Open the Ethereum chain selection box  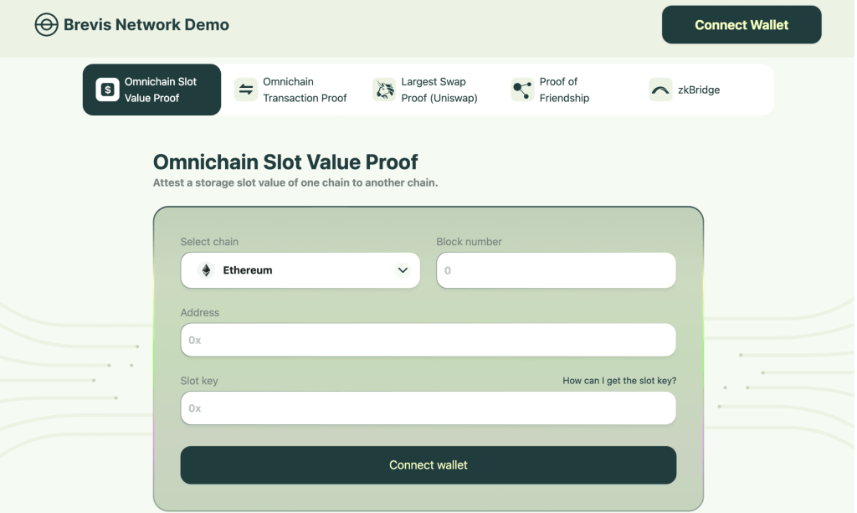tap(300, 270)
